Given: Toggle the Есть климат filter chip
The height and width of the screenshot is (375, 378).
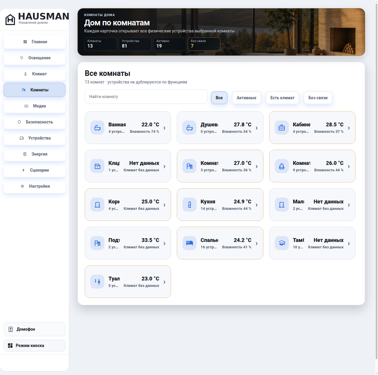Looking at the screenshot, I should click(282, 98).
